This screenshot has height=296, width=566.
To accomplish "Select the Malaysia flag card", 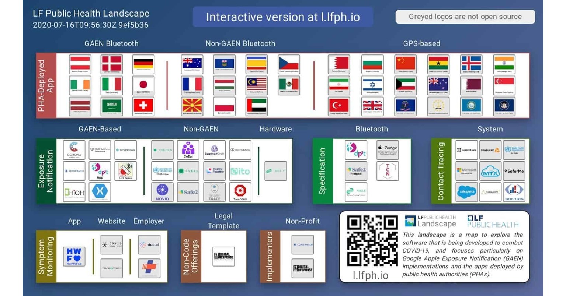I will (x=257, y=85).
